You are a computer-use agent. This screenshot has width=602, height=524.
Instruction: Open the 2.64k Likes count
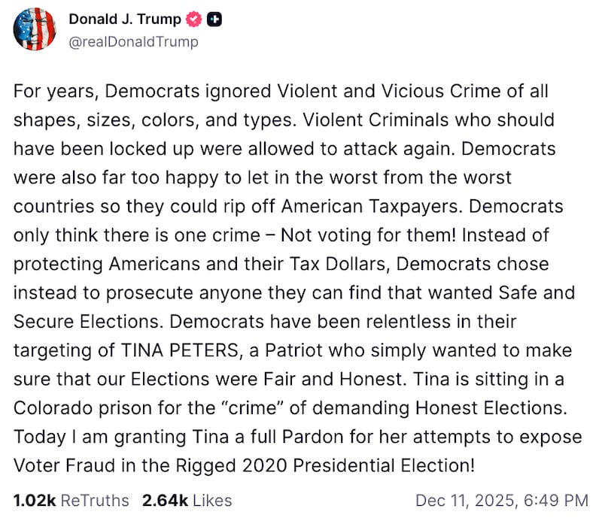point(186,500)
